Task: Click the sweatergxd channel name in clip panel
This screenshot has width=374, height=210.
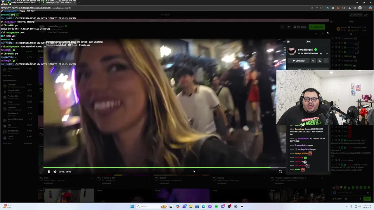Action: 305,50
